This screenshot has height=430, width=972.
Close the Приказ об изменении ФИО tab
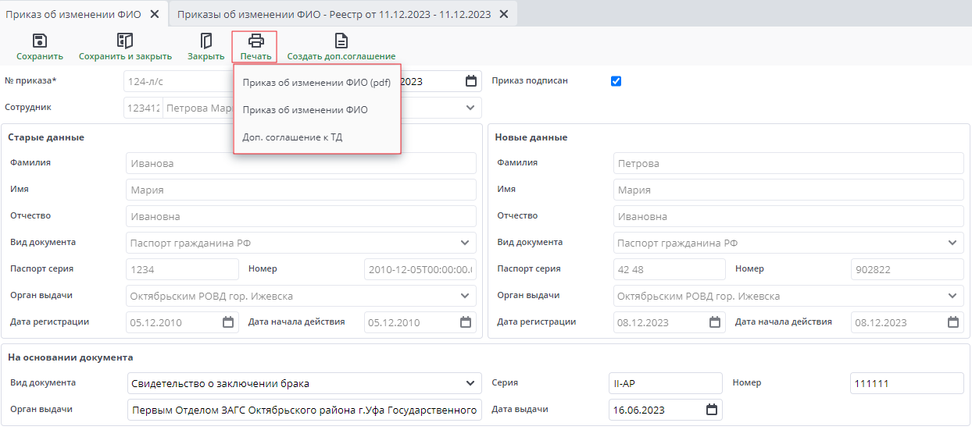pyautogui.click(x=155, y=14)
